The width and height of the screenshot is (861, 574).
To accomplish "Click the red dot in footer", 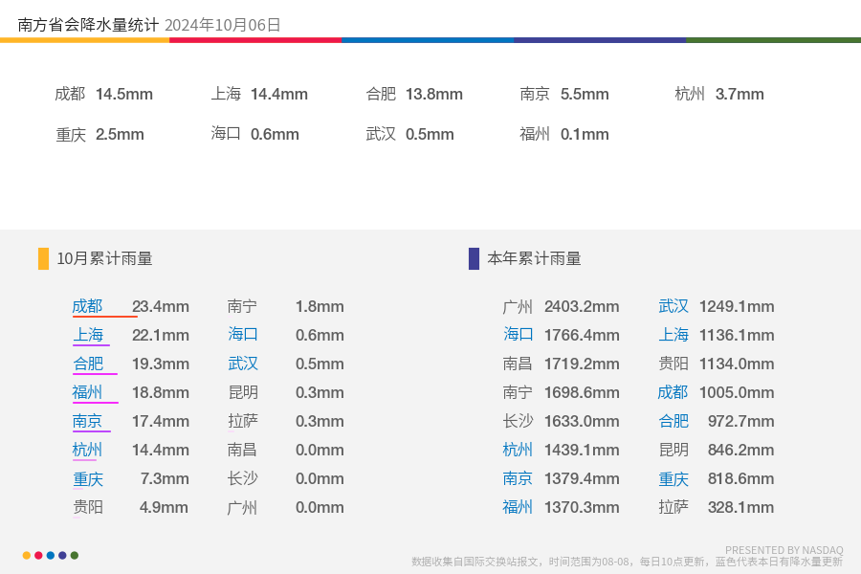I will [38, 555].
